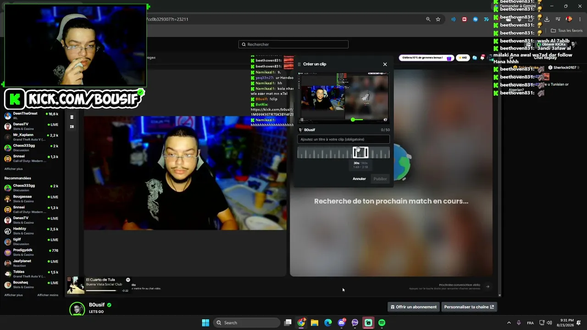Viewport: 587px width, 330px height.
Task: Open Microsoft Edge from the taskbar
Action: [328, 323]
